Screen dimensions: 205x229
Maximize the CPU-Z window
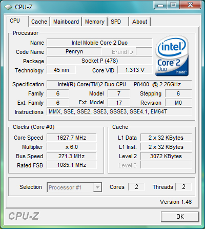click(173, 5)
